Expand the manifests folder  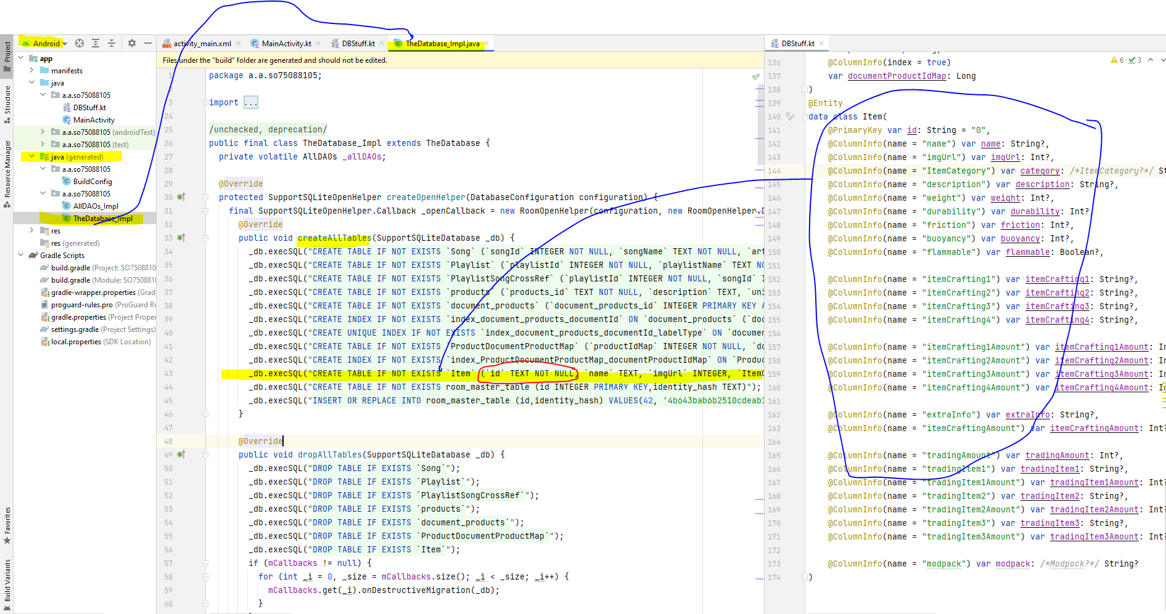coord(32,71)
